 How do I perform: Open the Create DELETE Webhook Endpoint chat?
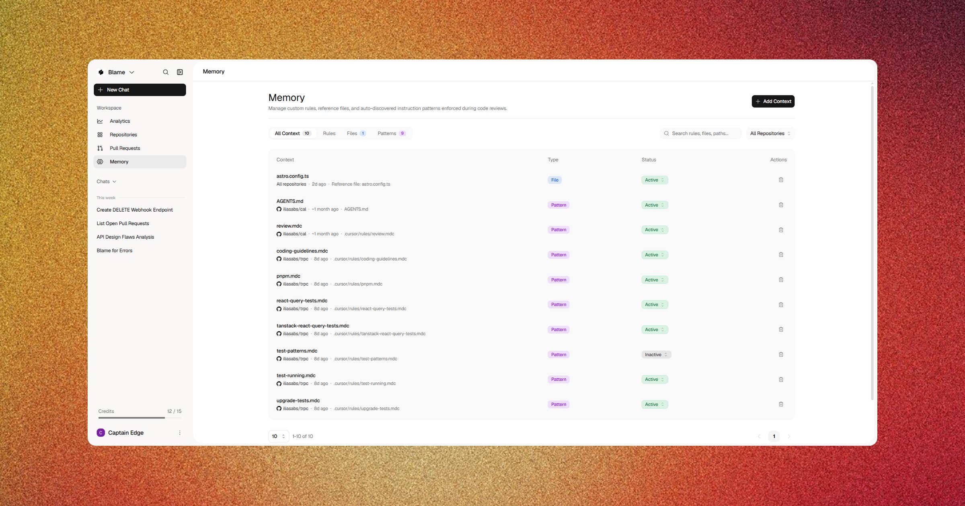point(135,210)
